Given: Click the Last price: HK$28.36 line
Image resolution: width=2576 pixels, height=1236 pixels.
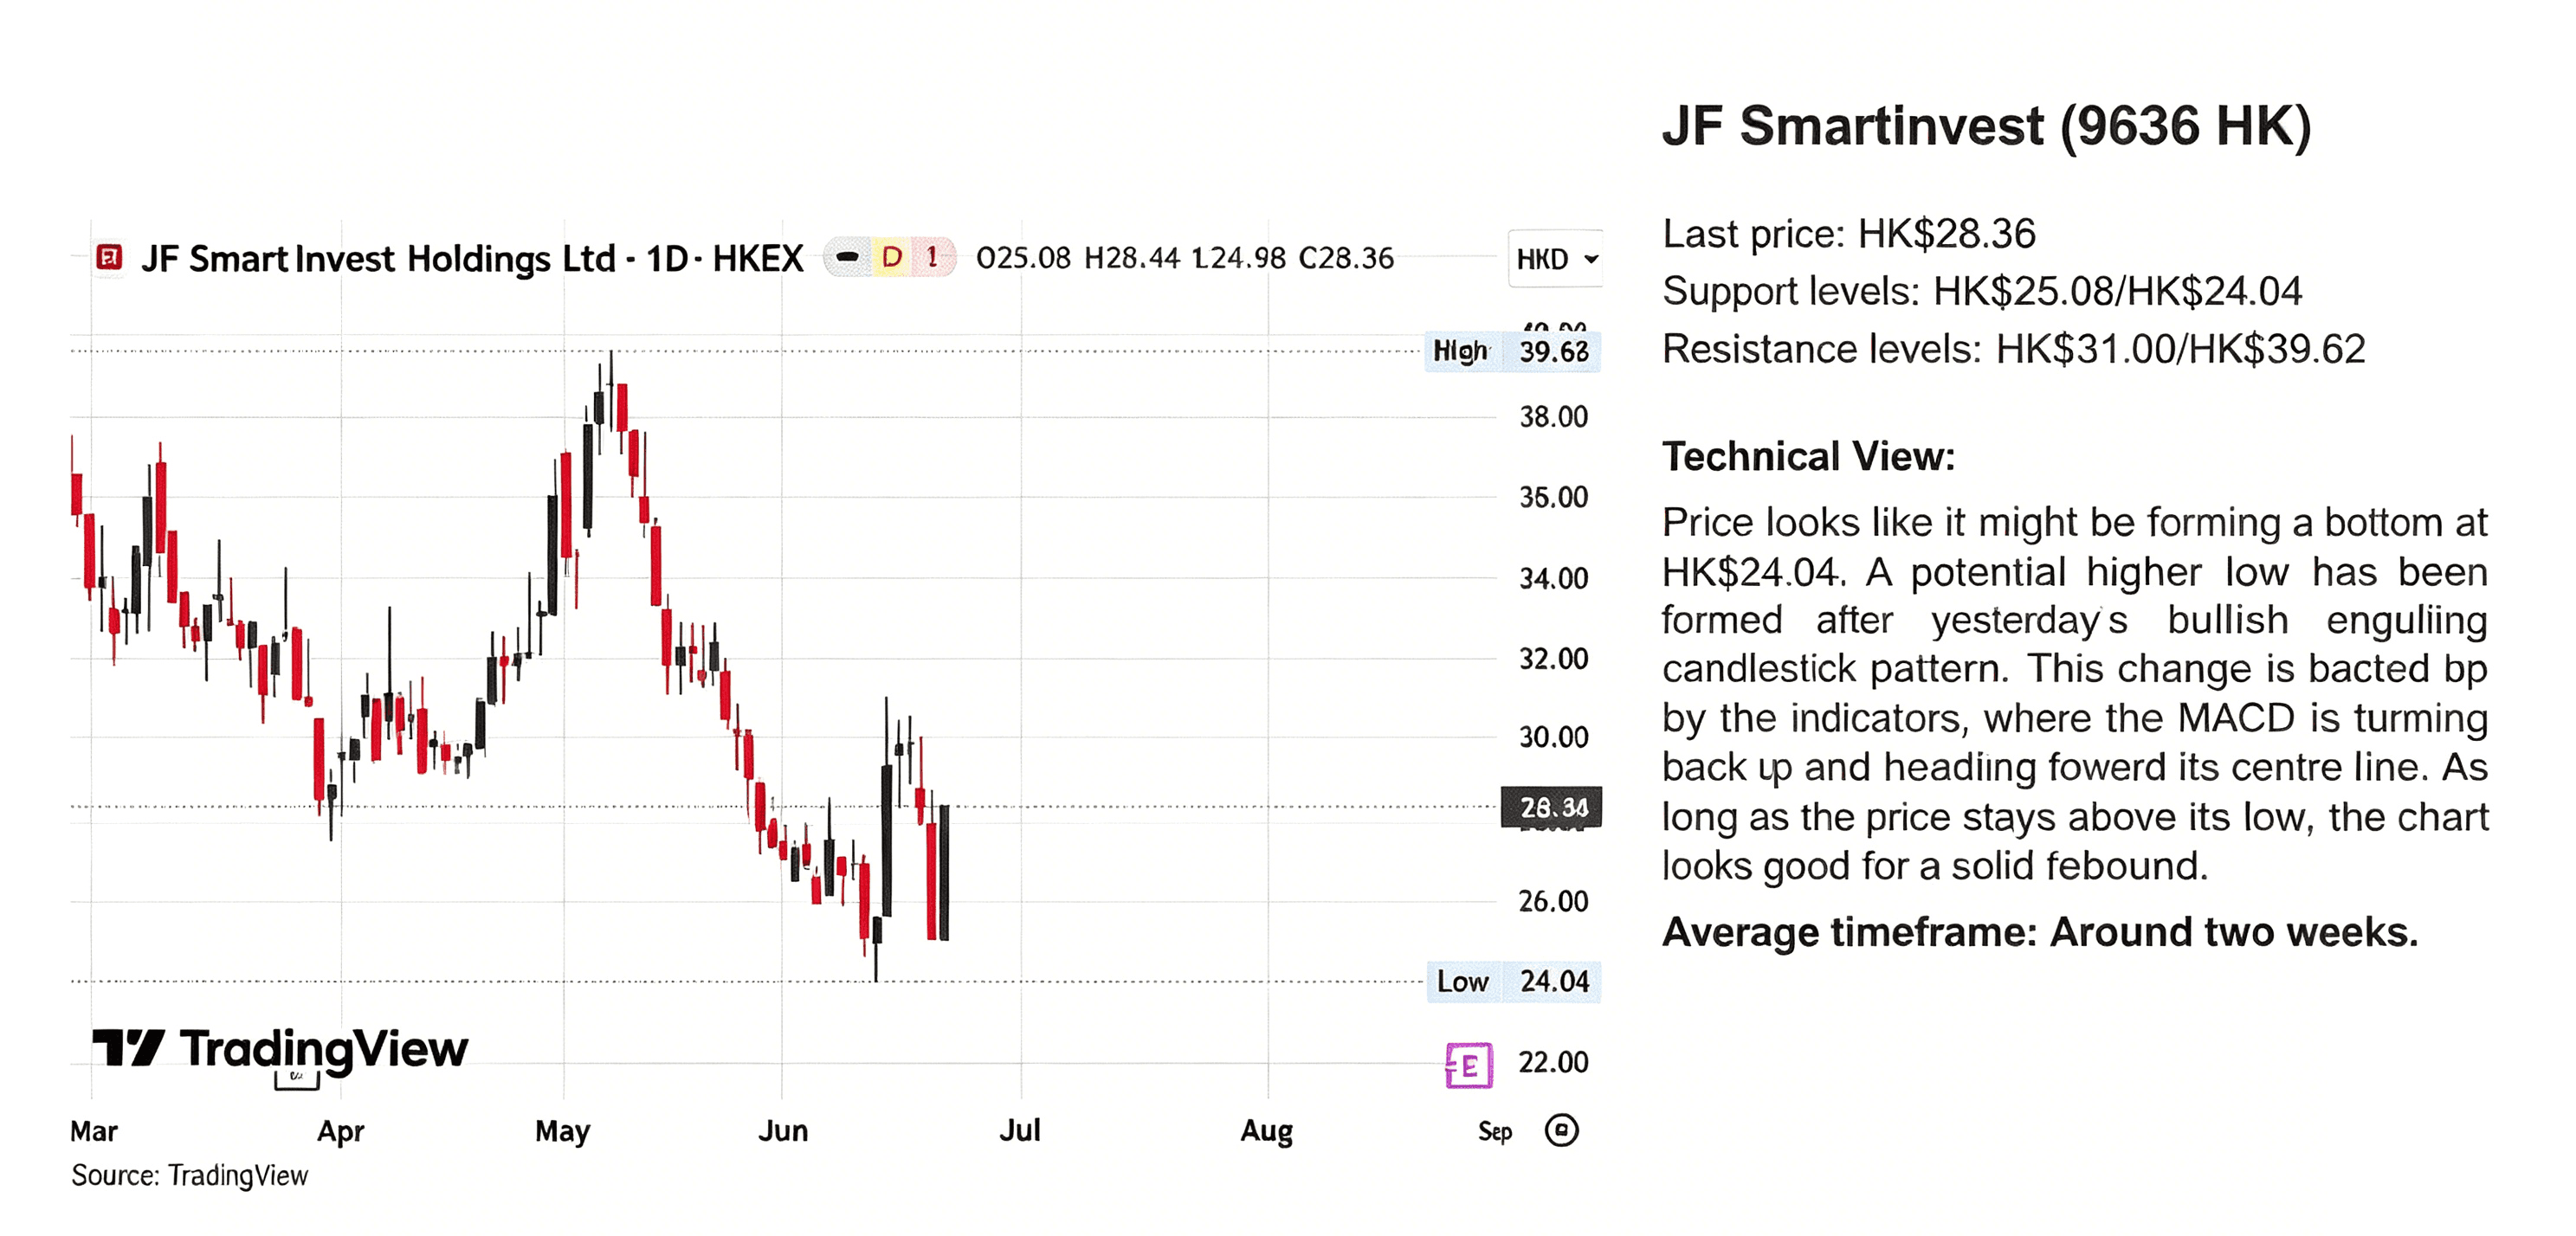Looking at the screenshot, I should [1849, 234].
